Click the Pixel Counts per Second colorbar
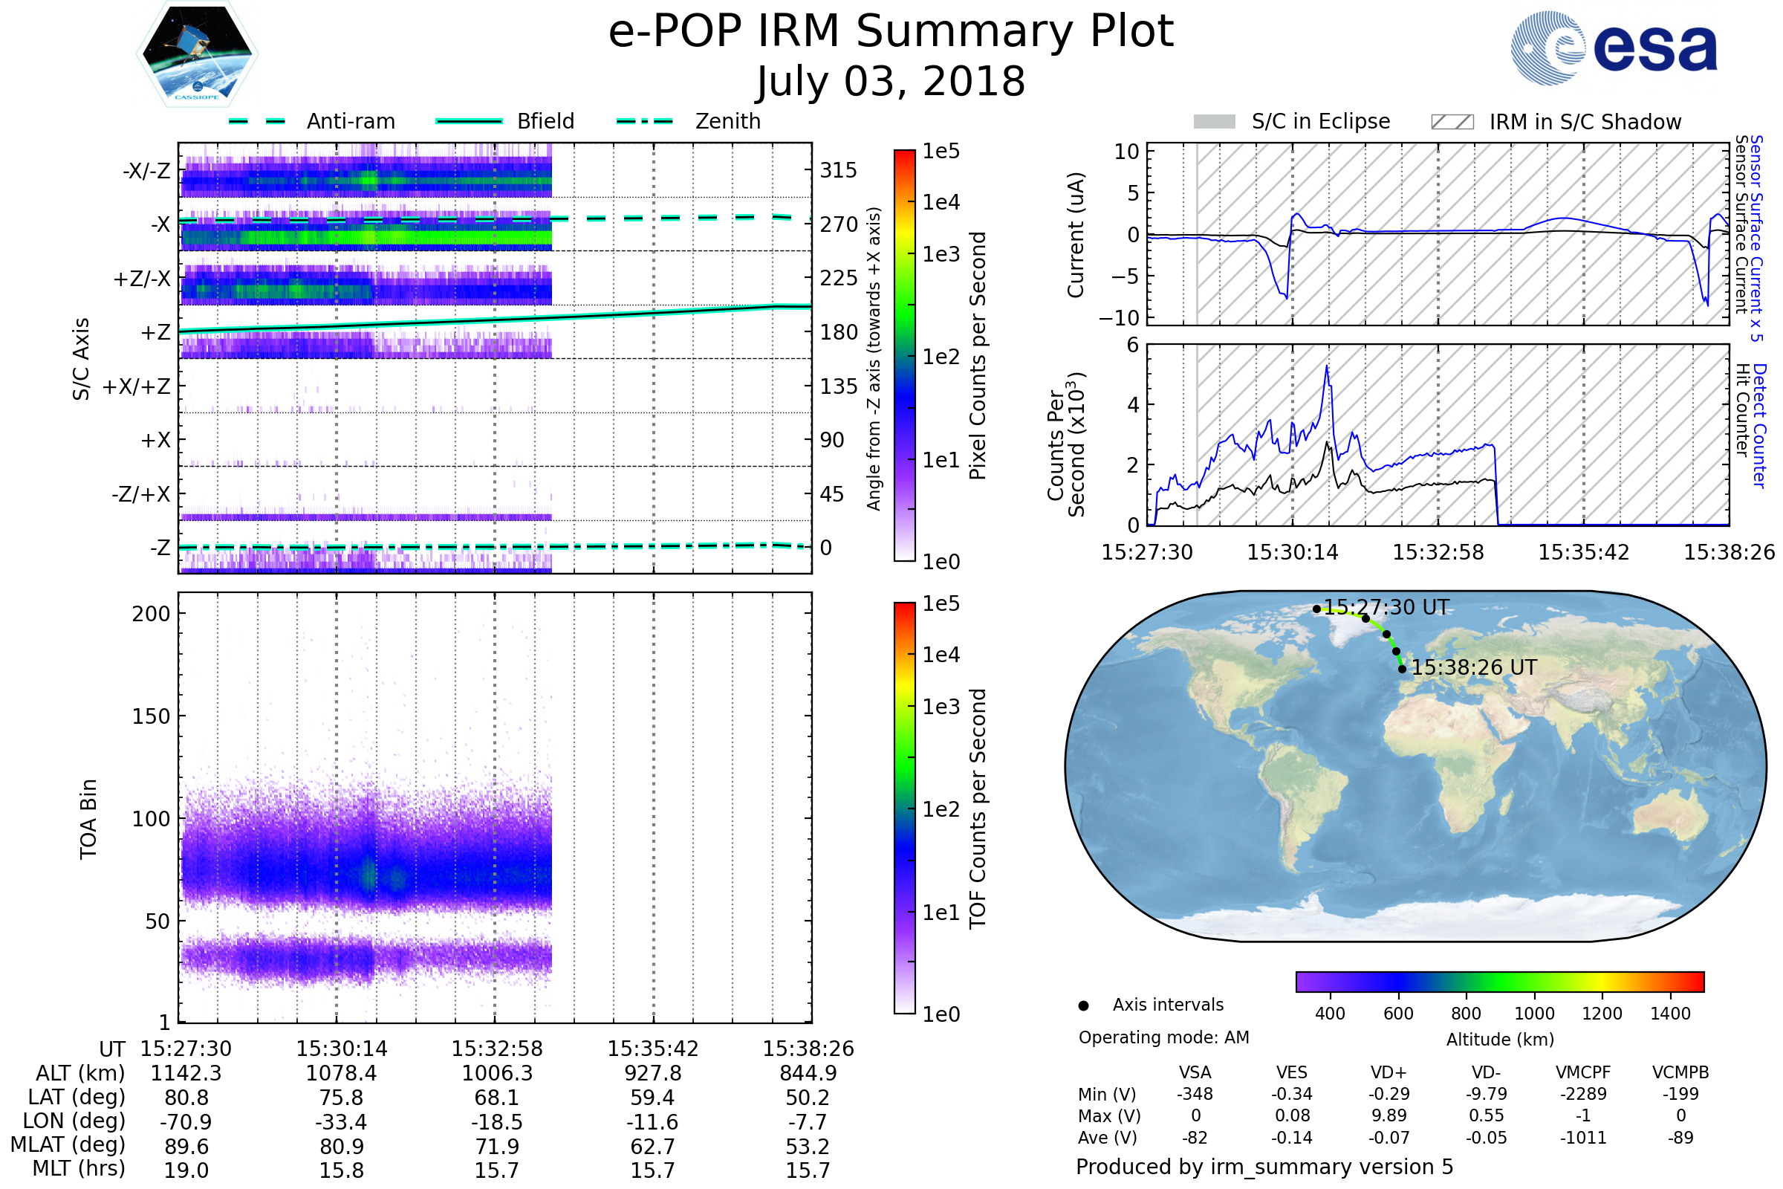 pyautogui.click(x=904, y=355)
